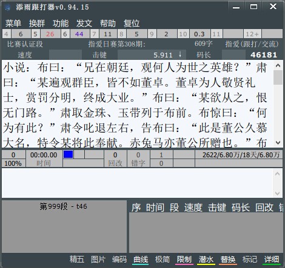Viewport: 285px width, 268px height.
Task: Click the 指爱(跟打/交流) group name
Action: [x=252, y=44]
